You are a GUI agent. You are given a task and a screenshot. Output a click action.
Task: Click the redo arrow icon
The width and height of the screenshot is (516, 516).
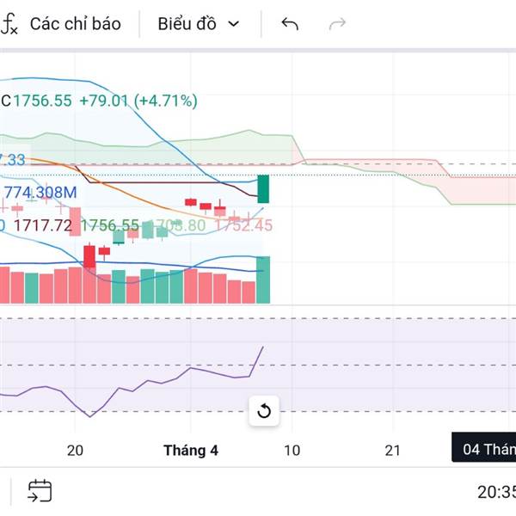338,24
